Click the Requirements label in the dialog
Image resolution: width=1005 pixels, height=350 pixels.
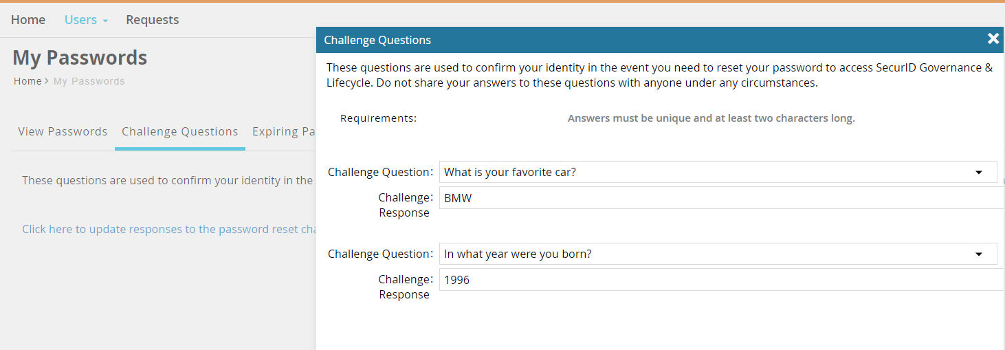click(x=378, y=118)
